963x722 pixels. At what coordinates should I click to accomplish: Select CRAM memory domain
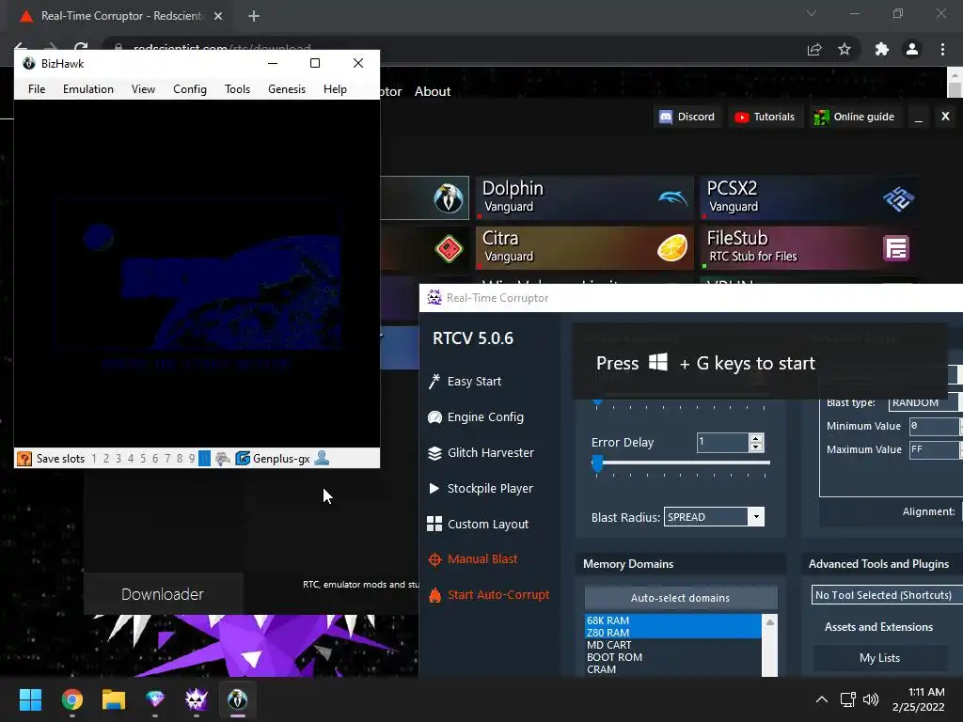click(673, 669)
